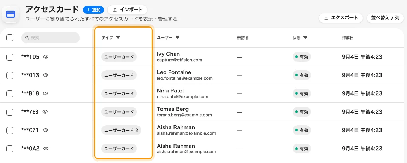Open the ユーザー column filter icon
Image resolution: width=407 pixels, height=163 pixels.
[178, 38]
